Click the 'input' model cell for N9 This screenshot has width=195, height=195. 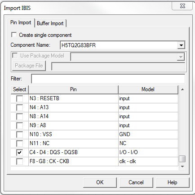[148, 125]
